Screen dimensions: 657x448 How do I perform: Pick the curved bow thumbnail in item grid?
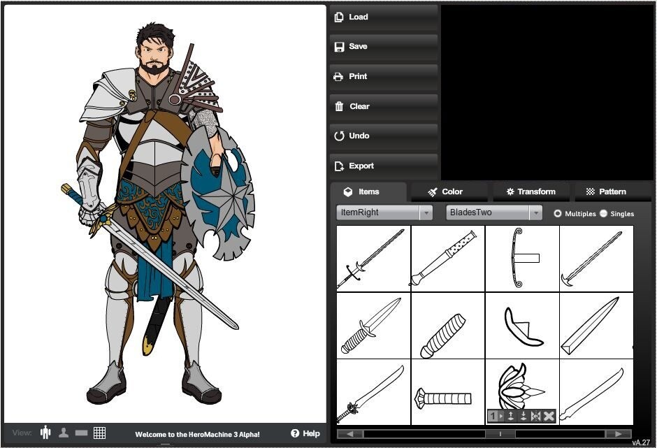[x=521, y=257]
